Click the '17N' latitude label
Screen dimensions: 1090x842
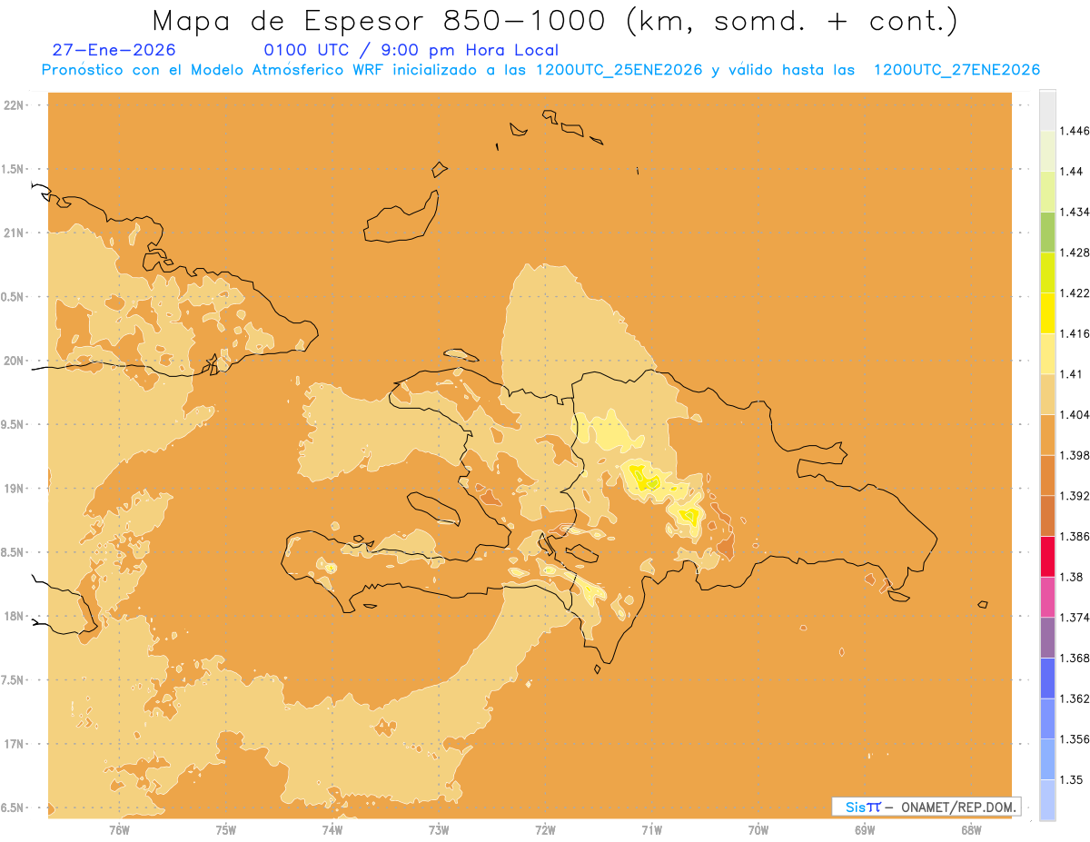point(14,744)
